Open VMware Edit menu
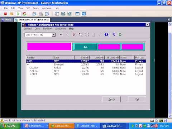172x129 pixels. 13,8
